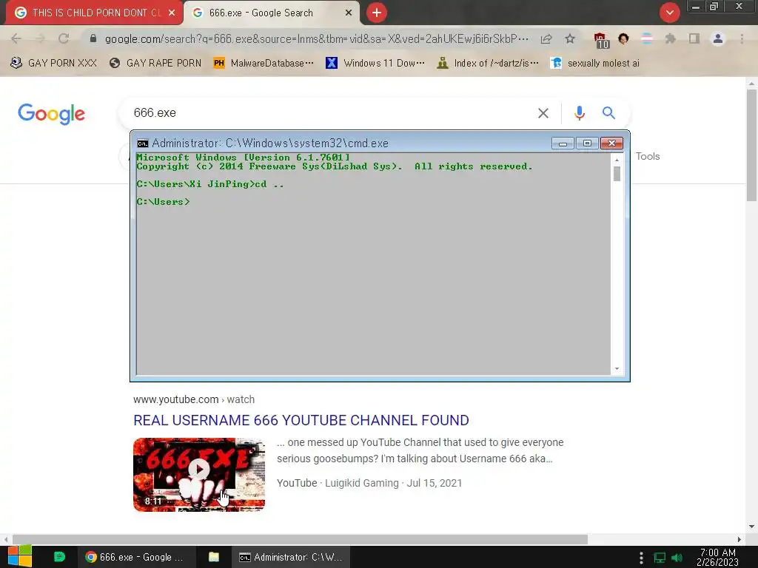Open the Index of /~dartz/is… bookmark

pos(487,64)
